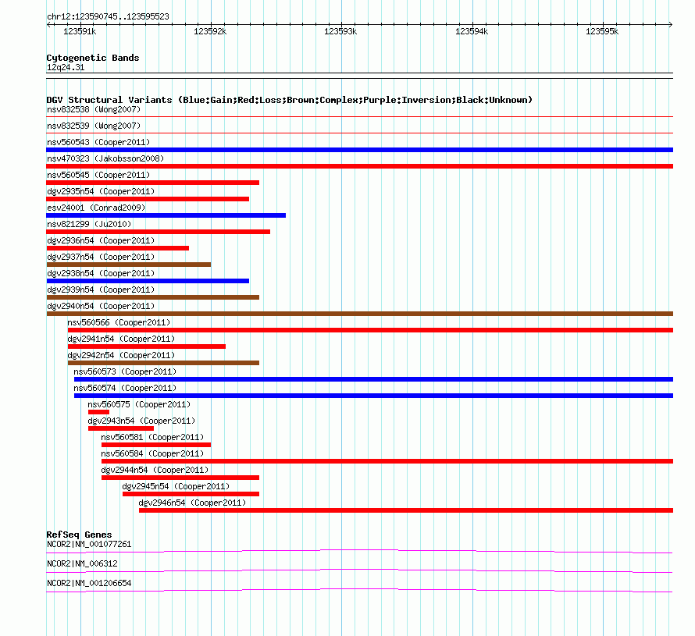The width and height of the screenshot is (695, 636).
Task: Click the 123593k ruler tick label
Action: coord(340,31)
